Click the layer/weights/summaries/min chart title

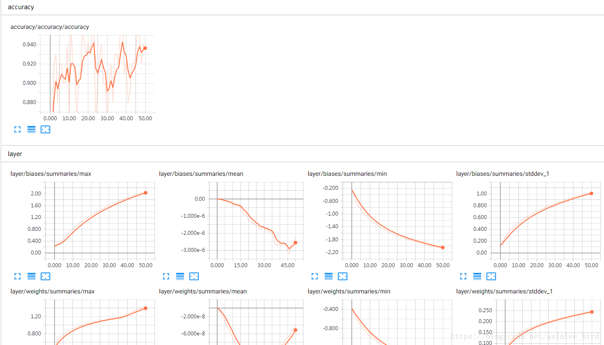pos(349,292)
